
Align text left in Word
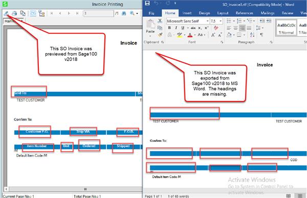(229, 28)
